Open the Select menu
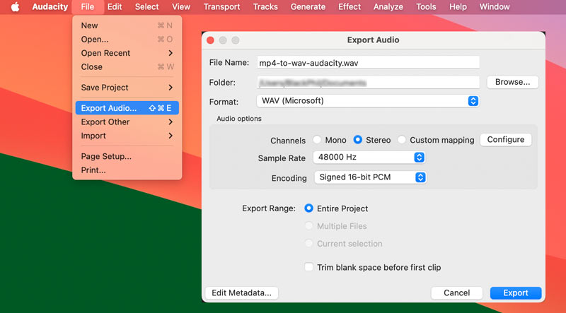This screenshot has width=566, height=313. (146, 7)
